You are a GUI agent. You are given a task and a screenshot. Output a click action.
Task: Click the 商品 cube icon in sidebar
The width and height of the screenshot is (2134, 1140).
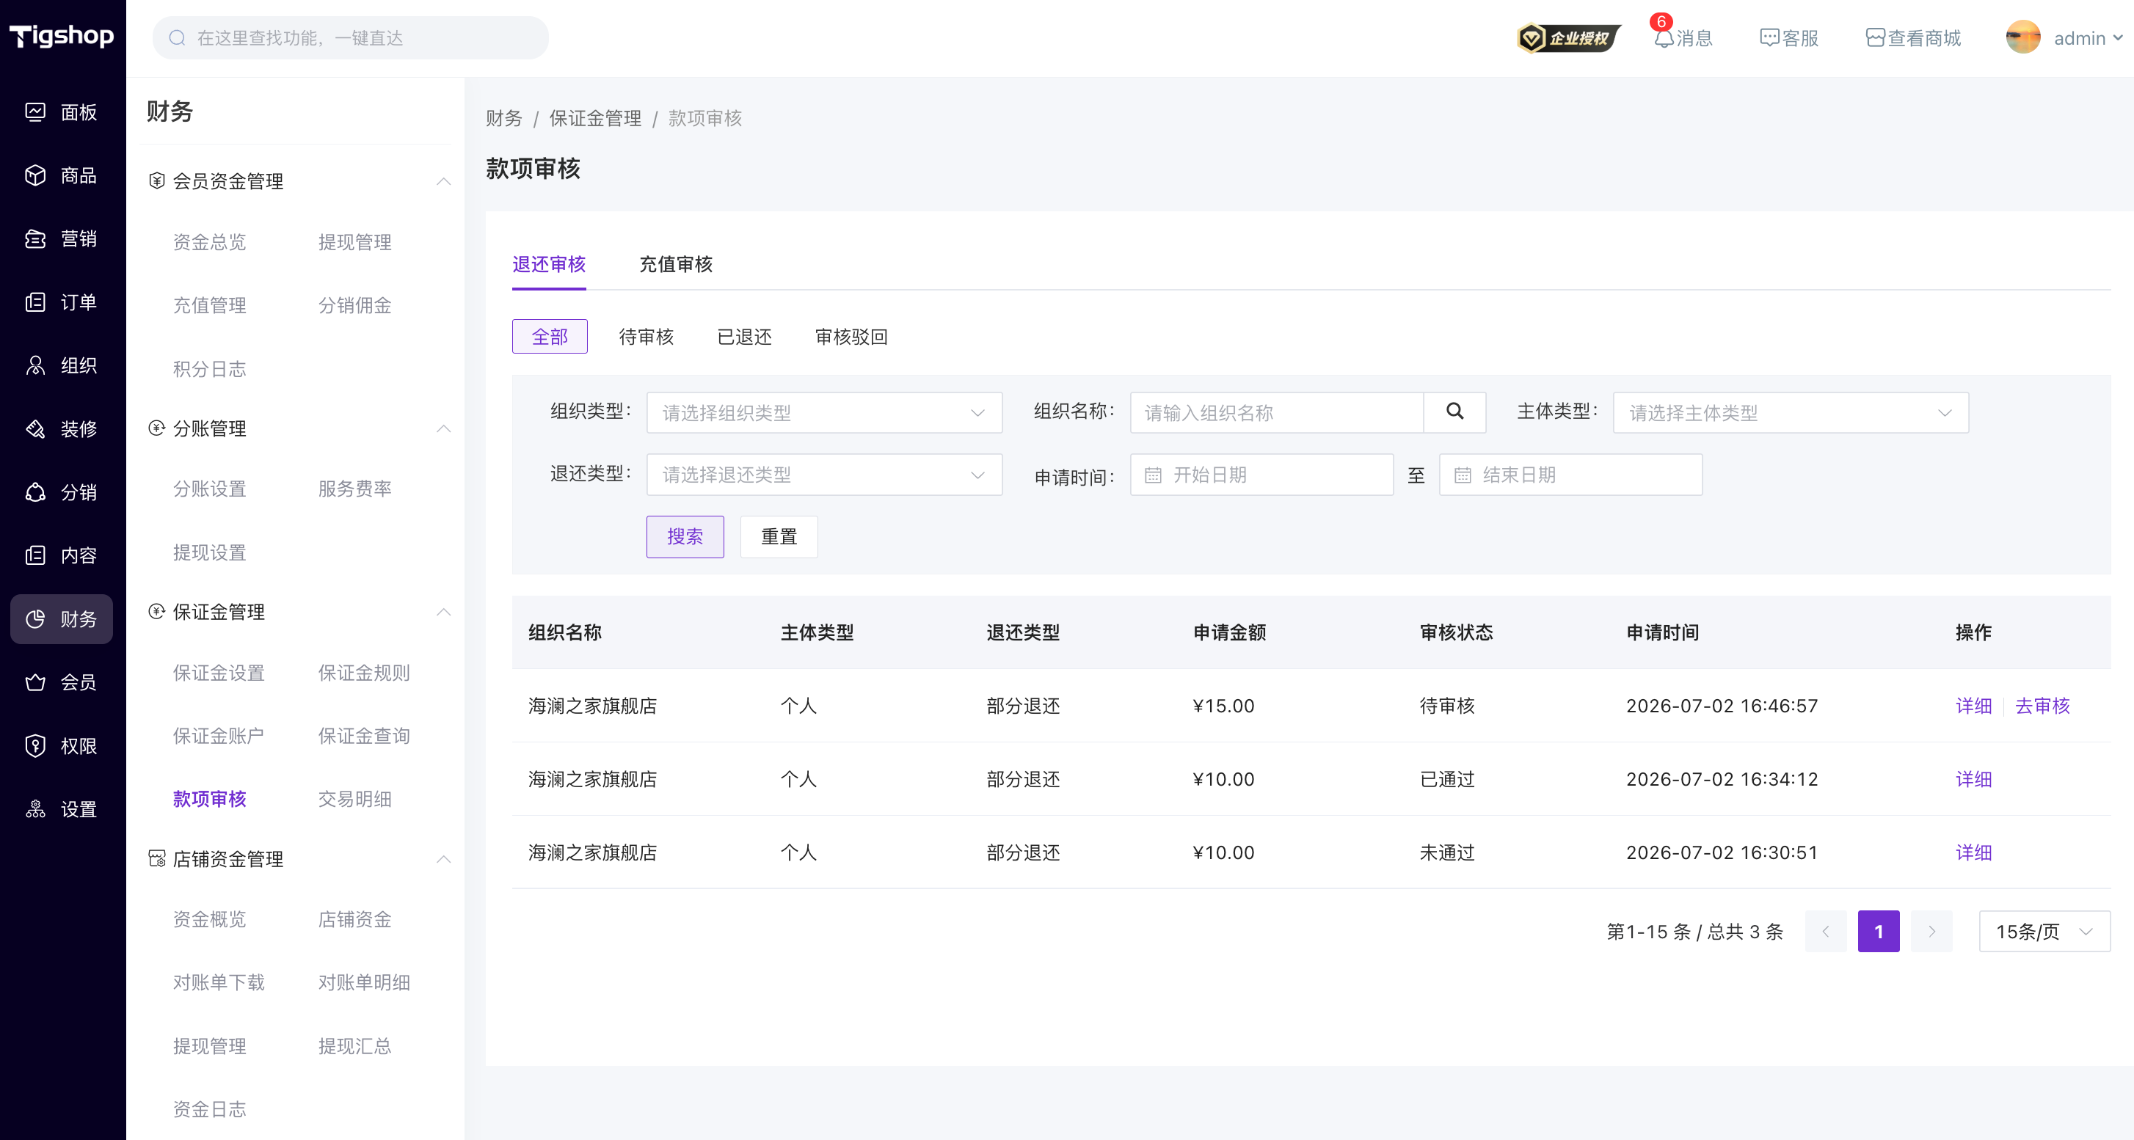pyautogui.click(x=34, y=175)
